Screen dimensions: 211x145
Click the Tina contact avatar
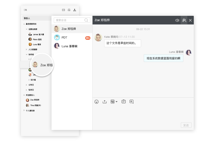coord(27,105)
